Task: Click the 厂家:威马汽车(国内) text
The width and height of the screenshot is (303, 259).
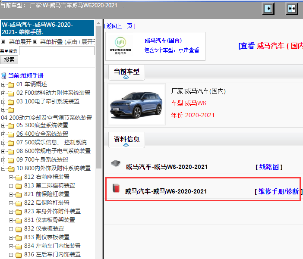Action: 198,91
